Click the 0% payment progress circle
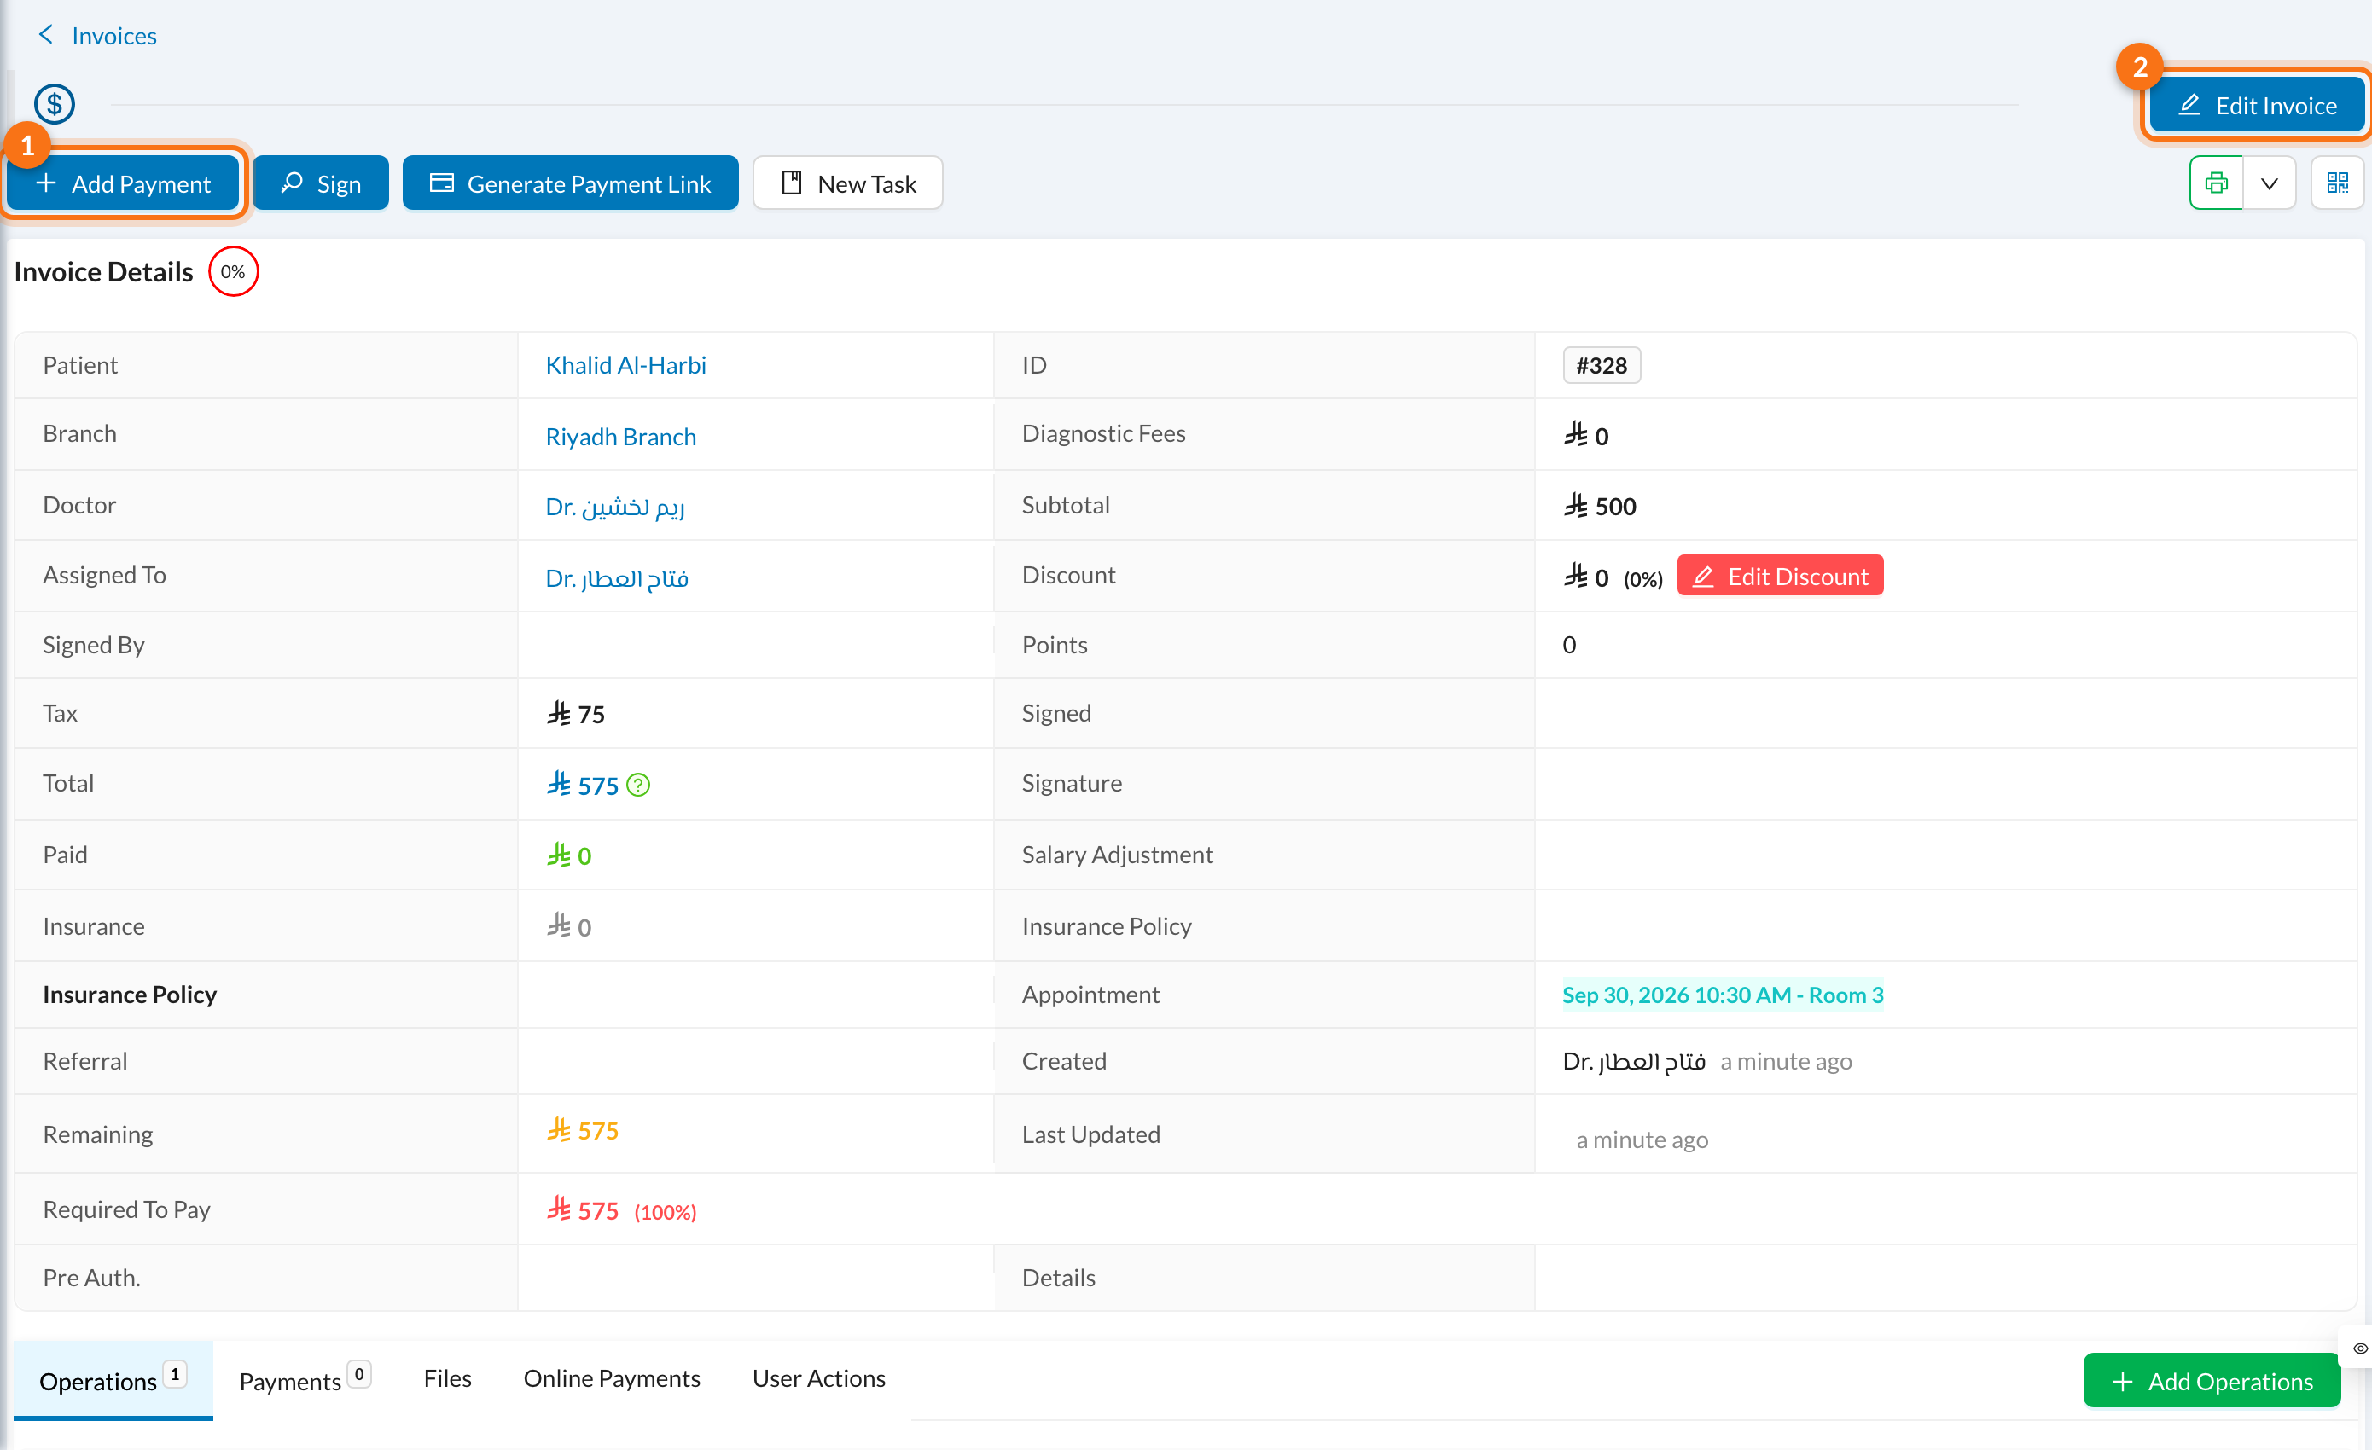2372x1450 pixels. pyautogui.click(x=233, y=271)
